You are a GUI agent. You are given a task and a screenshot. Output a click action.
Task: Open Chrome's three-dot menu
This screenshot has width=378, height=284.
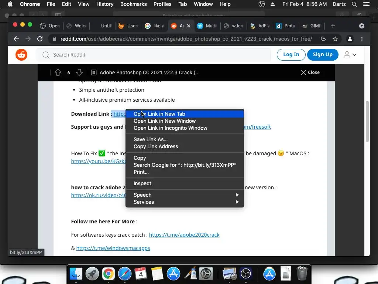point(362,39)
